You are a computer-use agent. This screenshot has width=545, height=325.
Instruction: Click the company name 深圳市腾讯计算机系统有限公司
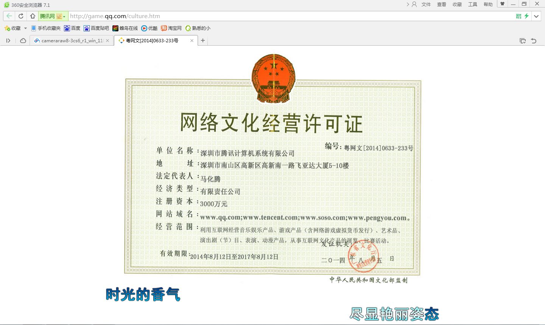(x=248, y=153)
